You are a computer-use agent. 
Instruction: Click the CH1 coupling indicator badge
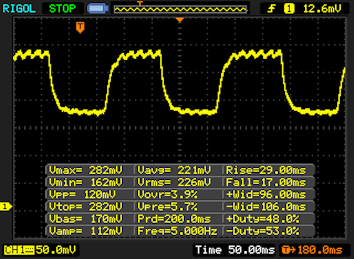(x=19, y=250)
